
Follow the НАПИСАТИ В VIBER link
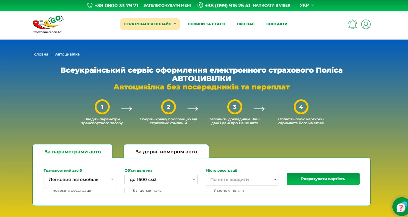(271, 5)
